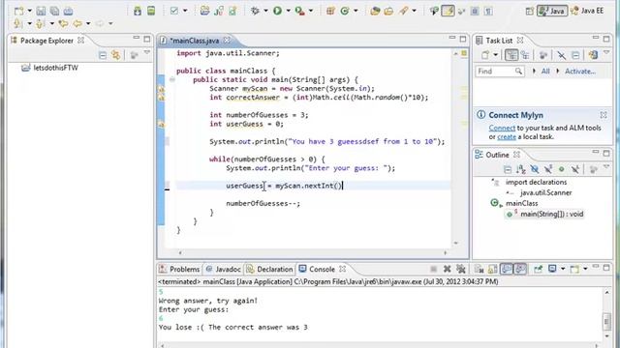The width and height of the screenshot is (620, 348).
Task: Open Debug configurations dropdown arrow
Action: pos(265,11)
